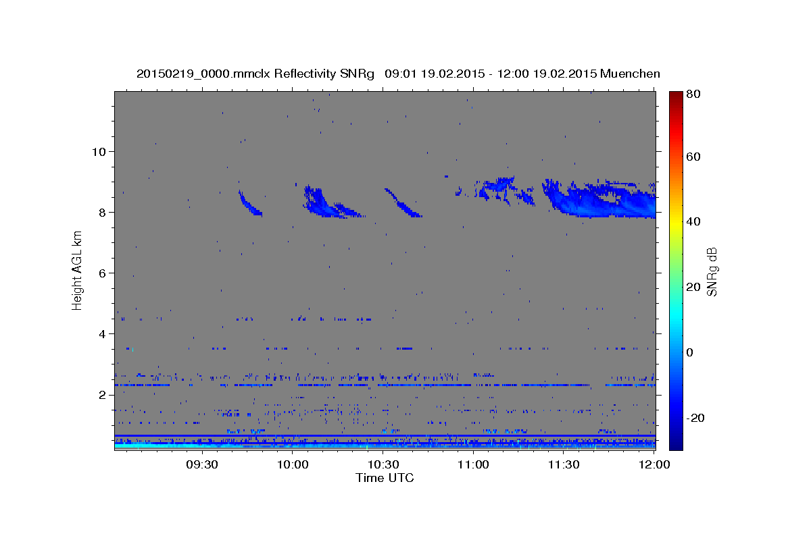The height and width of the screenshot is (540, 811).
Task: Click the height tick label 6
Action: coord(103,273)
